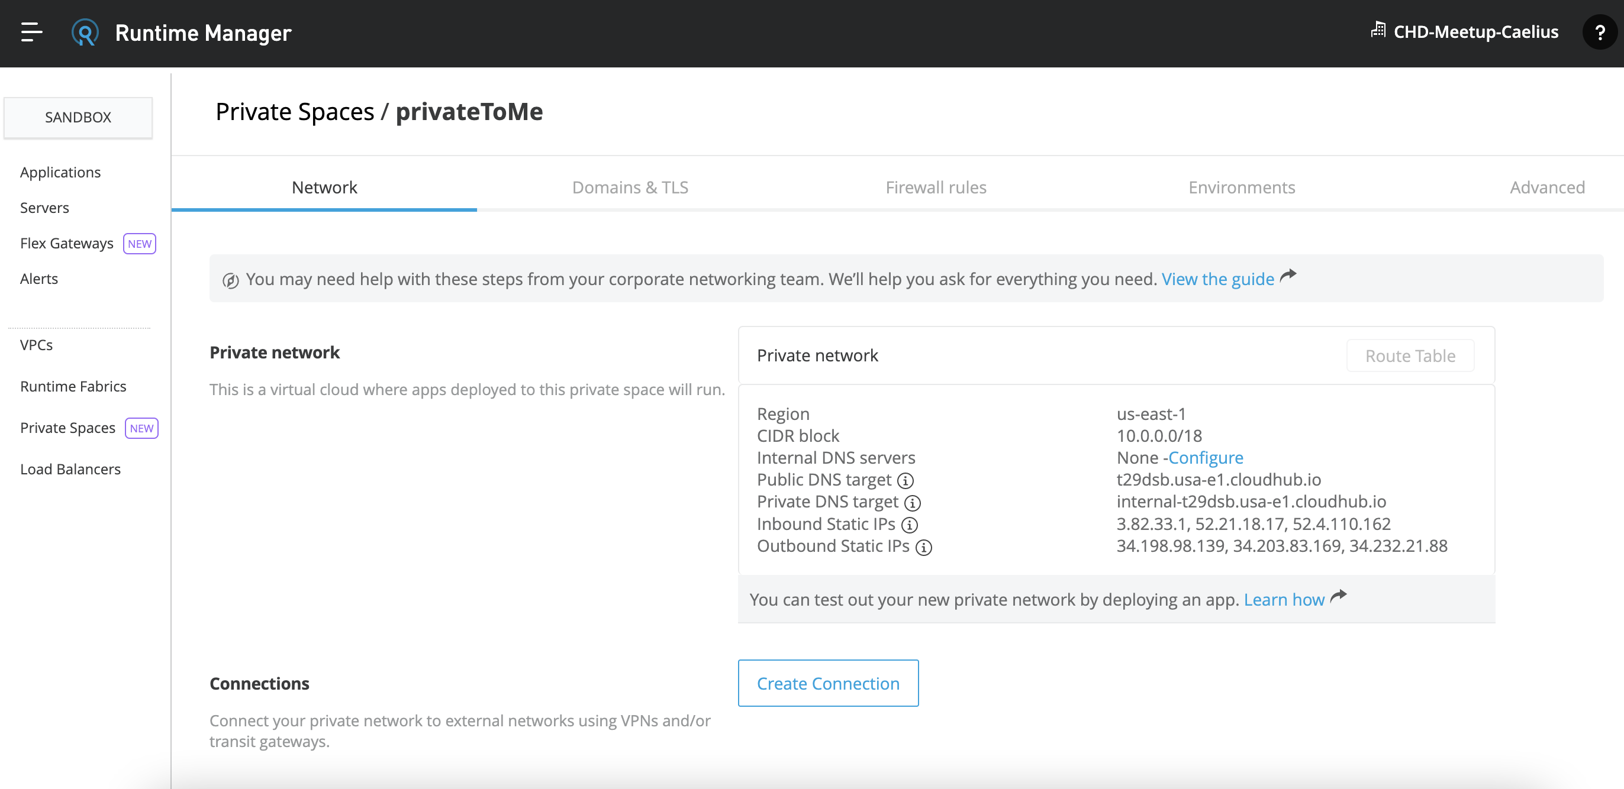The height and width of the screenshot is (789, 1624).
Task: Open the hamburger navigation menu
Action: pyautogui.click(x=31, y=32)
